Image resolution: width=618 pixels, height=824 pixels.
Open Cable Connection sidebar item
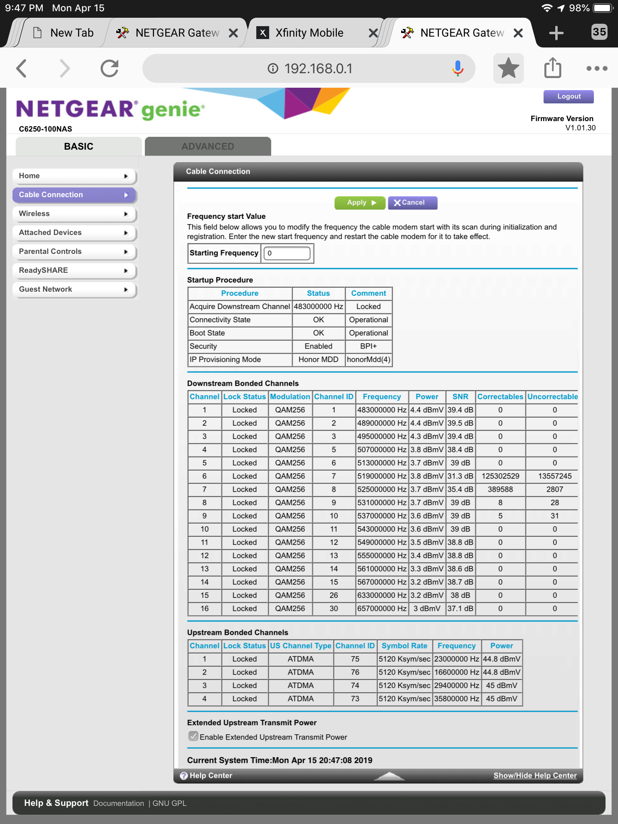tap(74, 195)
